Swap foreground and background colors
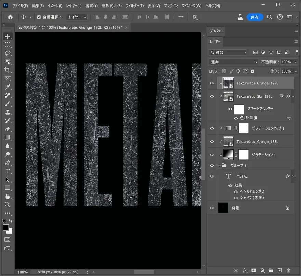Screen dimensions: 301x276 tap(11, 221)
